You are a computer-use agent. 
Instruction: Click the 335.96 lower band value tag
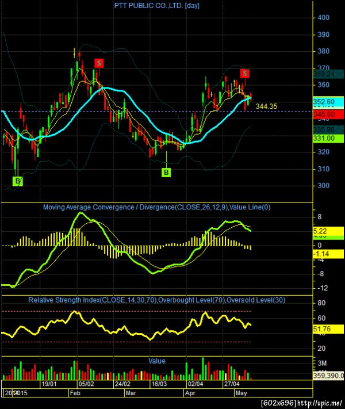[x=328, y=129]
